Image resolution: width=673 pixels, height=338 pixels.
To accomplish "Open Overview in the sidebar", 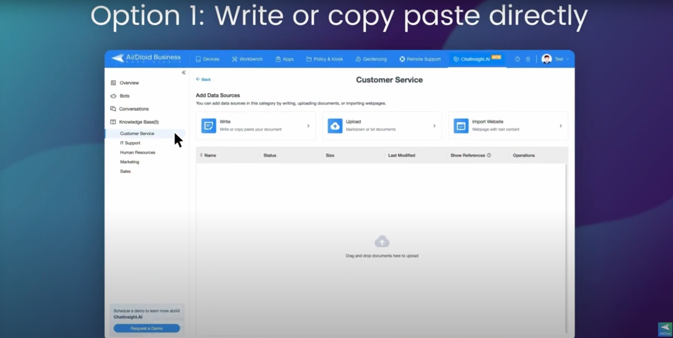I will [x=125, y=83].
